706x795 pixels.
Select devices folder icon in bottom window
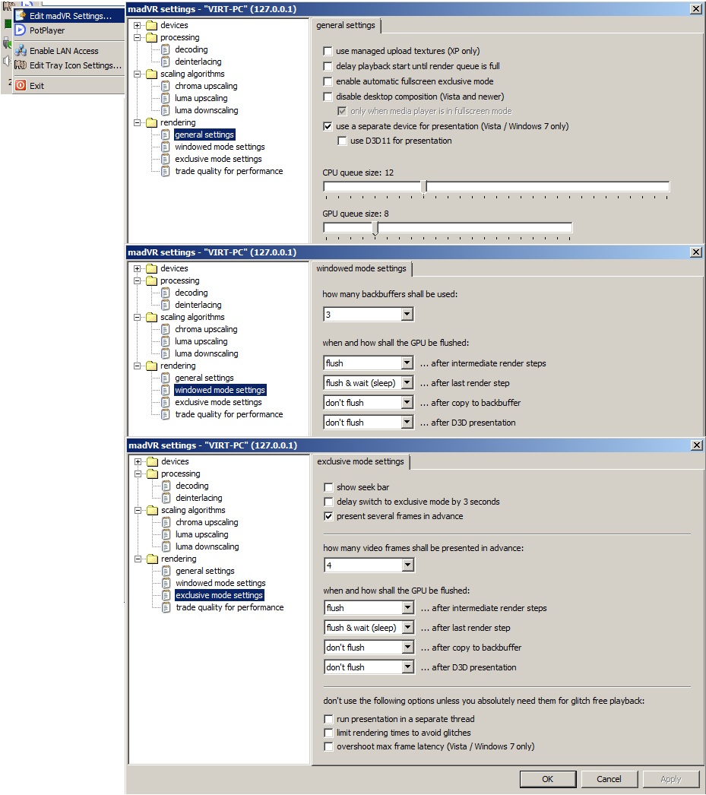point(153,462)
